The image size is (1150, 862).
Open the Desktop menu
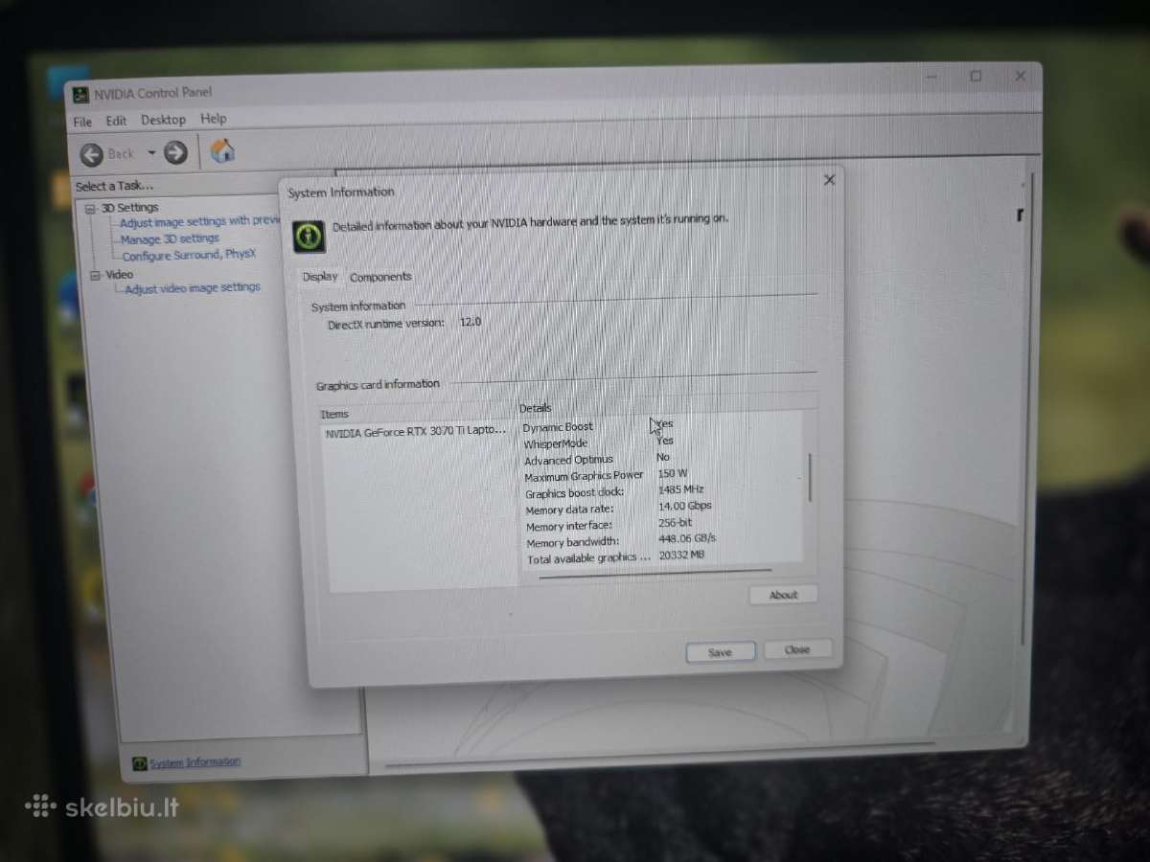click(163, 120)
